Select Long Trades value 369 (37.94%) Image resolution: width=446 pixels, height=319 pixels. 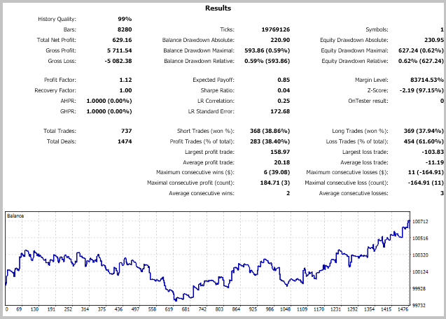tap(424, 131)
